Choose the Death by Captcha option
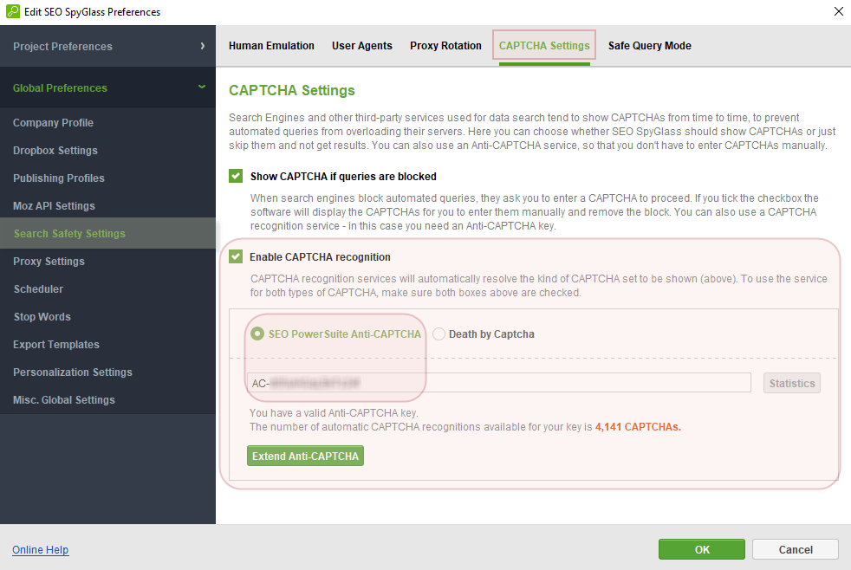The image size is (851, 570). pyautogui.click(x=439, y=334)
